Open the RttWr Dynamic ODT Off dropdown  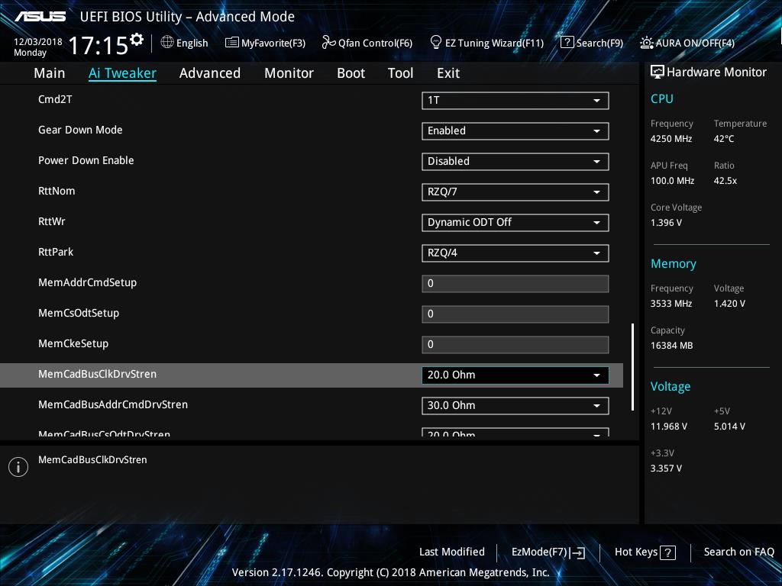515,222
